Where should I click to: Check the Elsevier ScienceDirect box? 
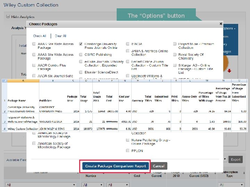pos(81,72)
